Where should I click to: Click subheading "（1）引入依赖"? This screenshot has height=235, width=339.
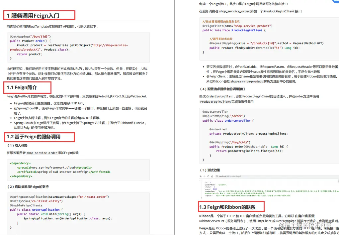(x=17, y=145)
